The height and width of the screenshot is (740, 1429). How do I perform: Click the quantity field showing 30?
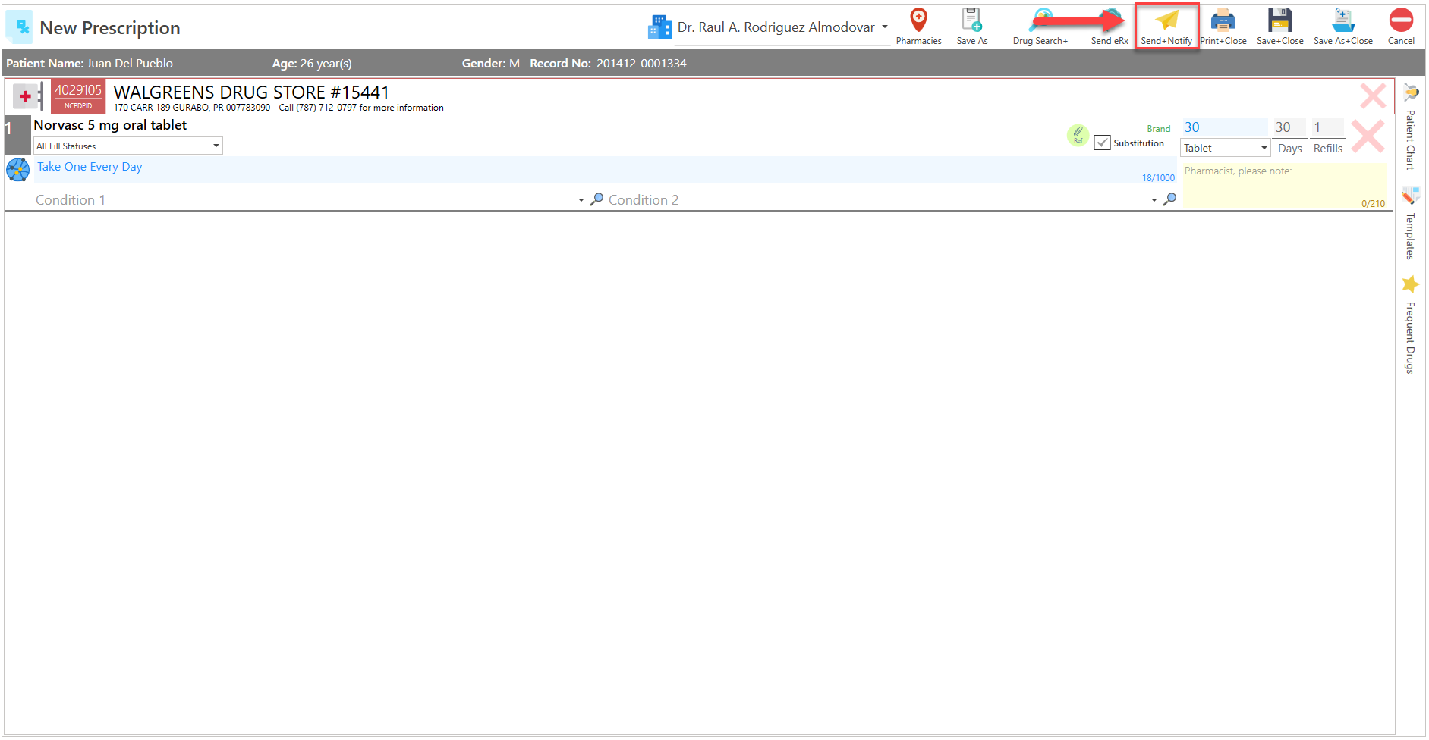click(x=1225, y=127)
